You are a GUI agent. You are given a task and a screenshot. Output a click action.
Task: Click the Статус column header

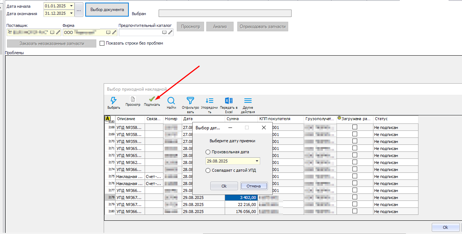click(x=395, y=119)
